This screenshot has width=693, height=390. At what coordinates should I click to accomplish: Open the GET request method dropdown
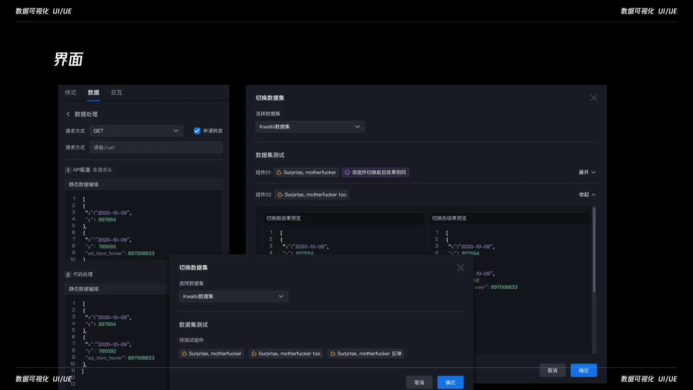pos(136,131)
